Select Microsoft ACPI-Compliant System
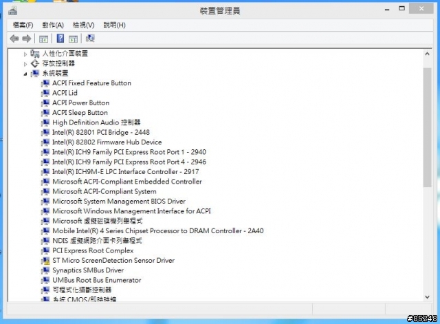The width and height of the screenshot is (440, 324). (x=104, y=191)
